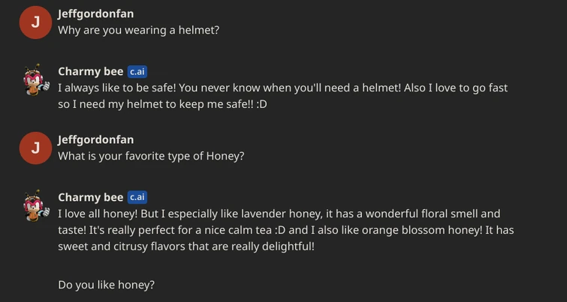Open the Jeffgordonfan username above the honey question

(96, 140)
